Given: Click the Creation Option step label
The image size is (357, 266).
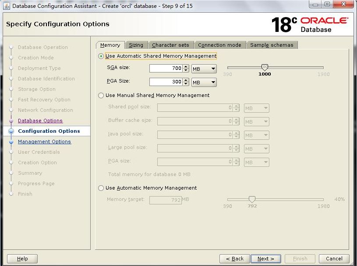Looking at the screenshot, I should [37, 162].
